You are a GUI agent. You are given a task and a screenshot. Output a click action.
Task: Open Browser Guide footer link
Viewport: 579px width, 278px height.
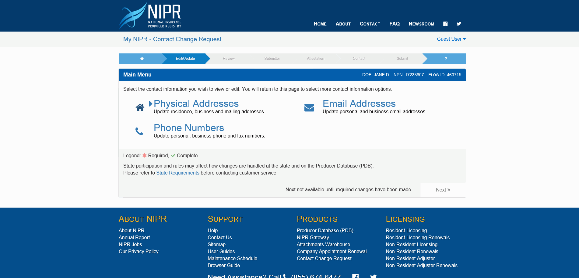point(224,265)
